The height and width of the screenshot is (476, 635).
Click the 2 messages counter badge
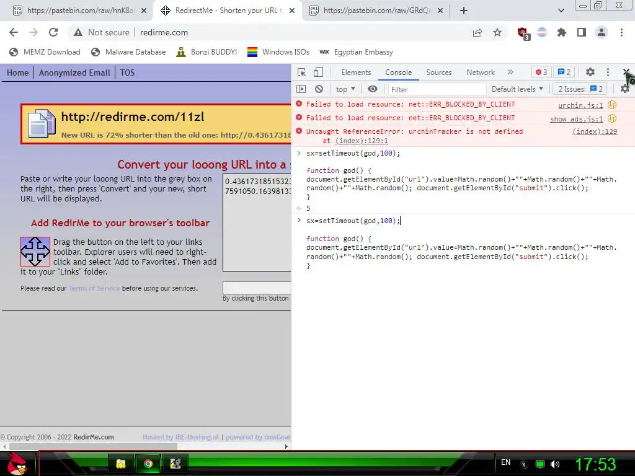click(564, 73)
